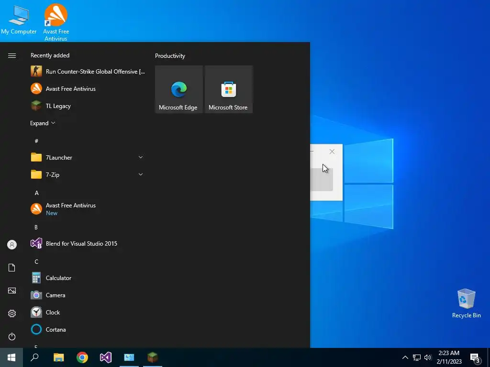Viewport: 490px width, 367px height.
Task: Open clock and date 2:23 AM
Action: (449, 357)
